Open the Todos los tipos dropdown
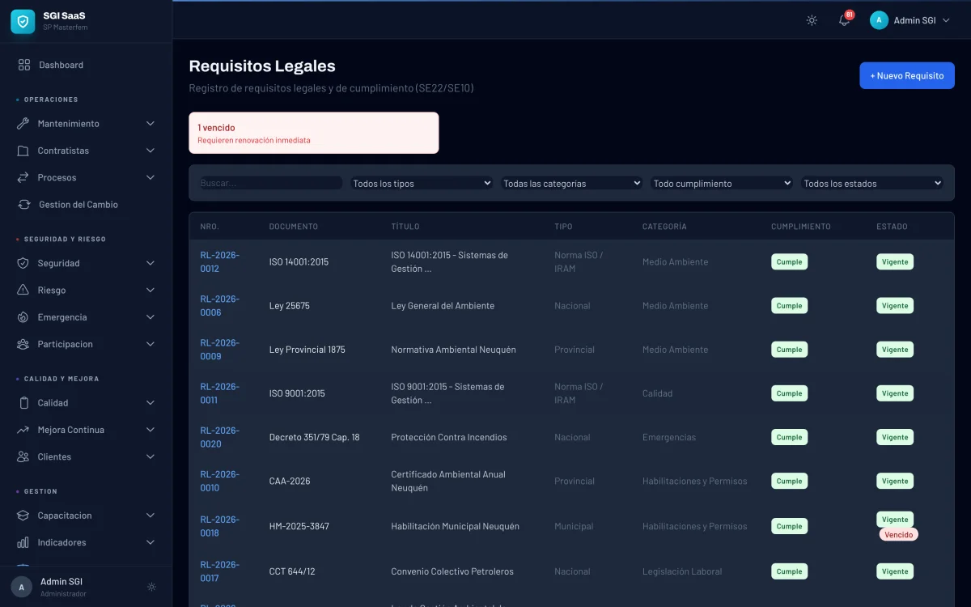Image resolution: width=971 pixels, height=607 pixels. [x=422, y=184]
